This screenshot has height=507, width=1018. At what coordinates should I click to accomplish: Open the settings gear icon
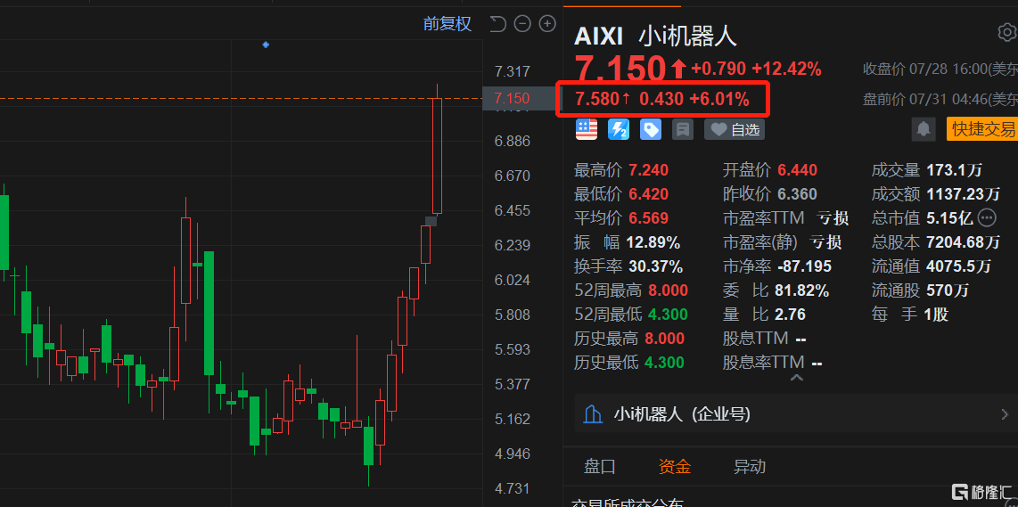click(x=1007, y=32)
